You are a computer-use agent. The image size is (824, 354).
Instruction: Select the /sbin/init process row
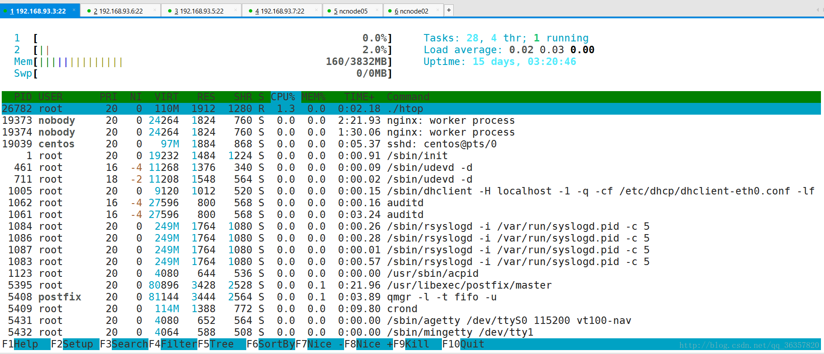coord(411,156)
